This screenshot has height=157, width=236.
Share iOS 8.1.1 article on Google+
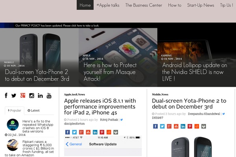(x=81, y=132)
